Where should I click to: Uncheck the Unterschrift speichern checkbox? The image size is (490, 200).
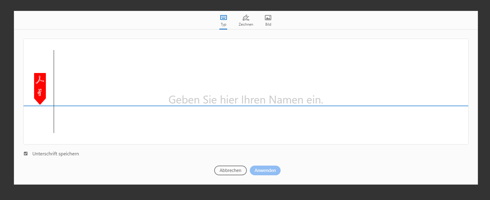(26, 154)
